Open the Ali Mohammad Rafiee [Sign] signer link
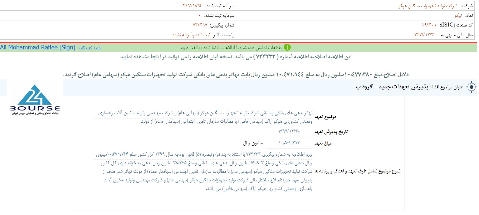Viewport: 479px width, 215px height. (38, 48)
